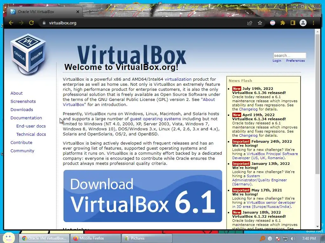Open the Screenshots sidebar link
The width and height of the screenshot is (325, 243).
point(23,102)
